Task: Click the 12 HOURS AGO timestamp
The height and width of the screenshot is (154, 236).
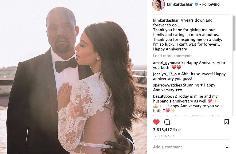Action: coord(163,136)
